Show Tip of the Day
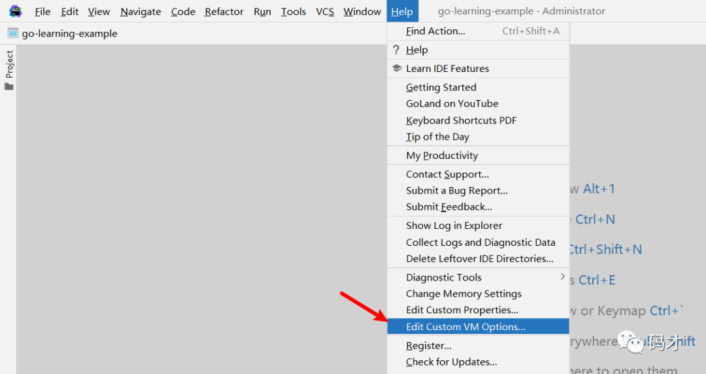706x374 pixels. (x=478, y=137)
